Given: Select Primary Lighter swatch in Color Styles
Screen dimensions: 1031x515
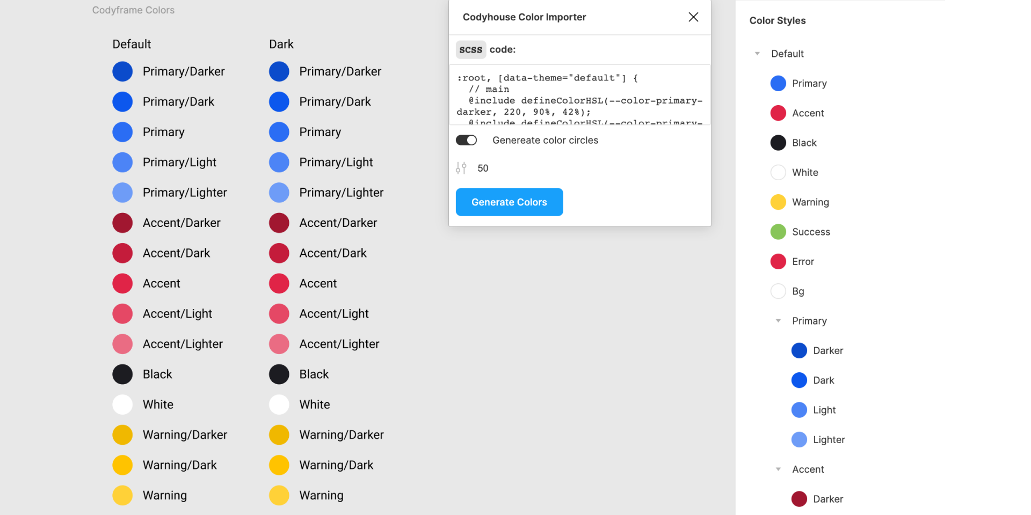Looking at the screenshot, I should pyautogui.click(x=799, y=439).
